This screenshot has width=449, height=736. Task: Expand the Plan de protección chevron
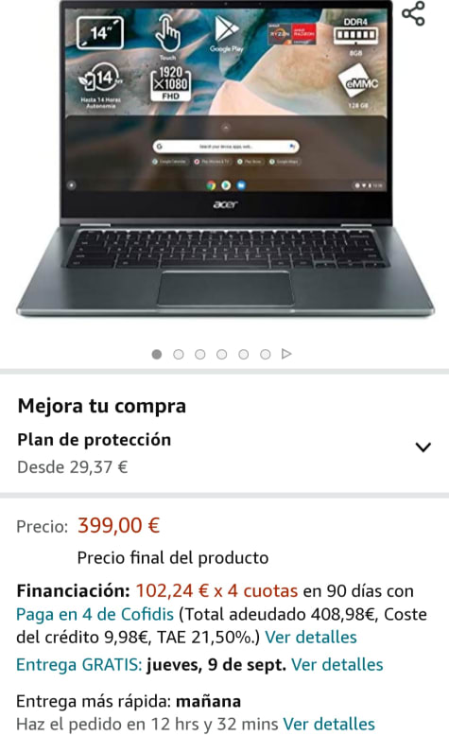point(423,447)
